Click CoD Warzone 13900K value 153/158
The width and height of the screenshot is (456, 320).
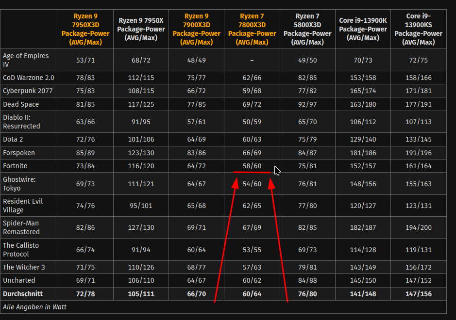[x=363, y=78]
